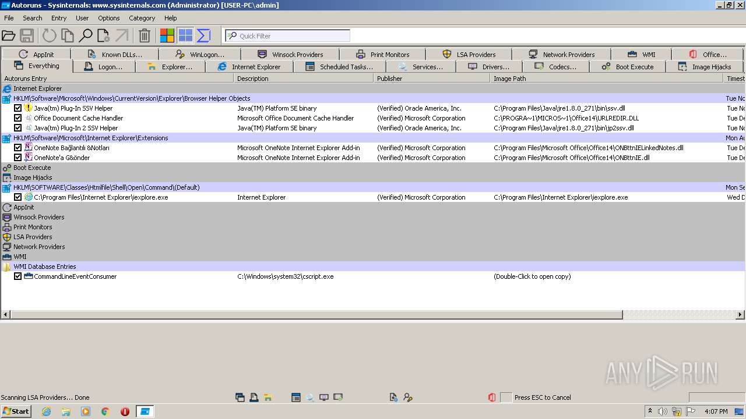This screenshot has height=419, width=746.
Task: Open Opera from the taskbar
Action: click(125, 411)
